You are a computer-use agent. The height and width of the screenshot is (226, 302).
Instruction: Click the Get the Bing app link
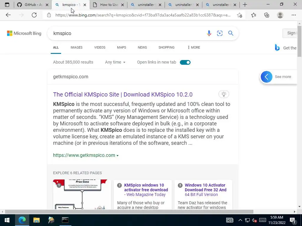coord(286,48)
